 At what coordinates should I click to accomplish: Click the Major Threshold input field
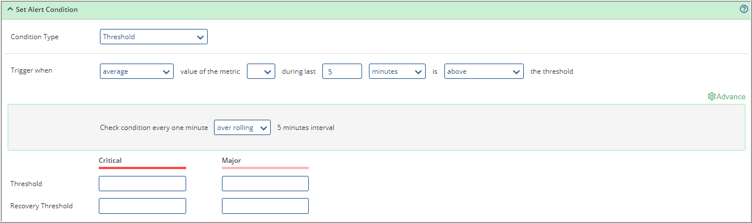(x=265, y=184)
